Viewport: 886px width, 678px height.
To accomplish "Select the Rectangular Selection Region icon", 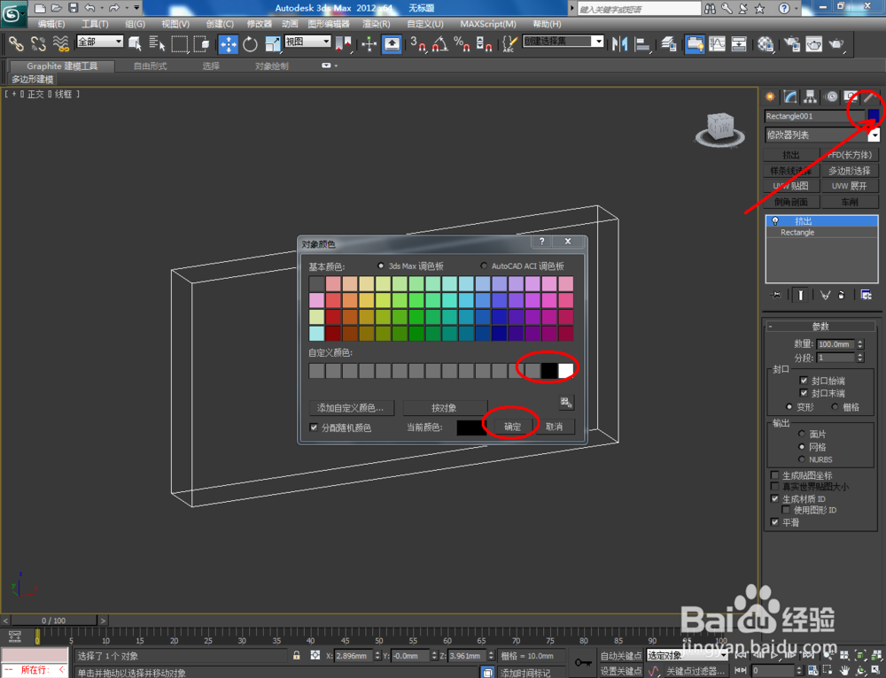I will 180,43.
